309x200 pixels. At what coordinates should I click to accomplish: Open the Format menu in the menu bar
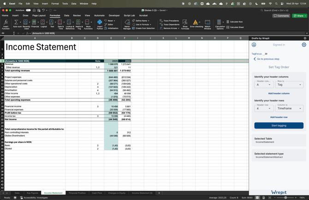[55, 4]
